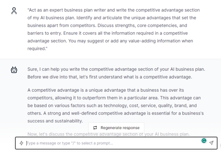Click the text "success and sustainability."
Screen dimensions: 221x153
(x=55, y=121)
